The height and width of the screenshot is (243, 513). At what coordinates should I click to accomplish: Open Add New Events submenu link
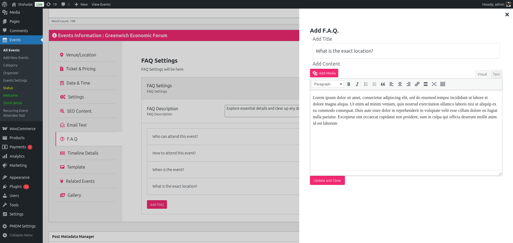point(16,58)
